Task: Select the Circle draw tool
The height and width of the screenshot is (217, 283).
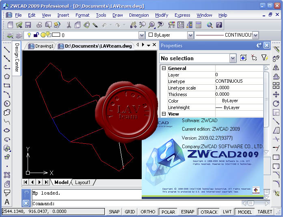Action: point(7,103)
